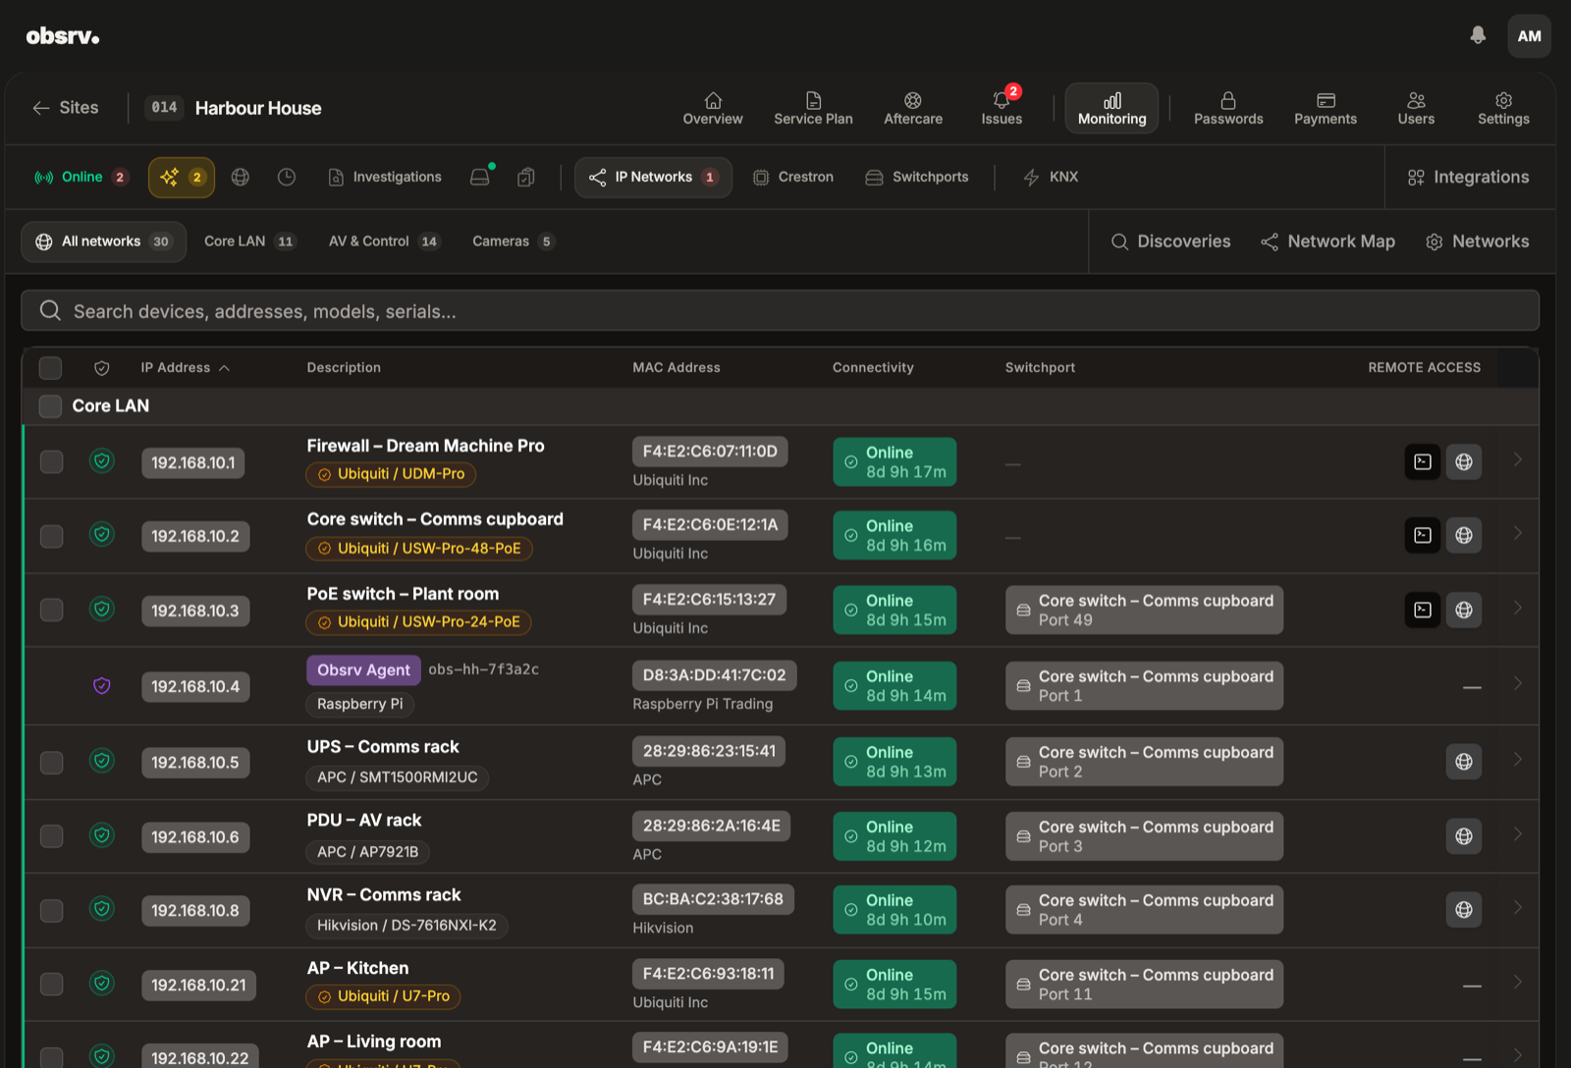Open the globe icon in monitoring toolbar
This screenshot has height=1068, width=1571.
pyautogui.click(x=241, y=178)
